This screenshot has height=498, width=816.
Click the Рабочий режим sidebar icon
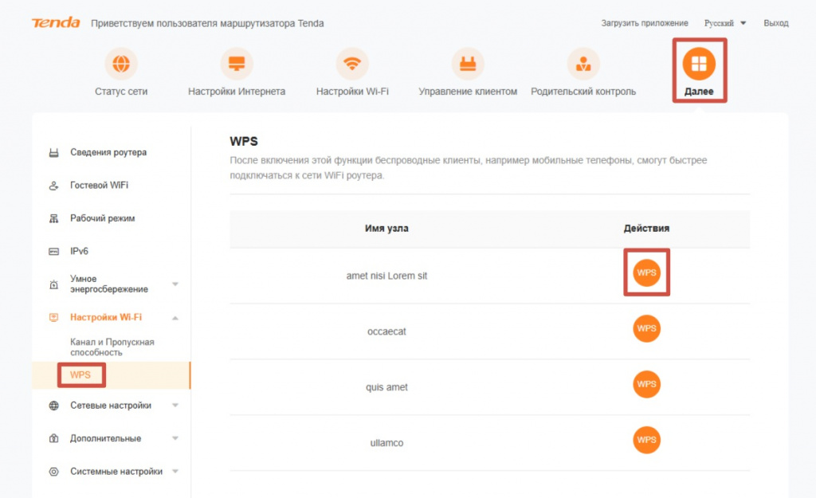click(53, 218)
